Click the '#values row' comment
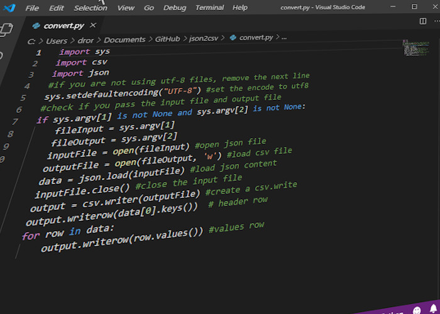Screen dimensions: 440x314 point(236,227)
